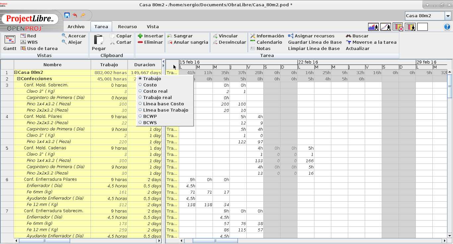Open the Archivo ribbon tab

(76, 26)
